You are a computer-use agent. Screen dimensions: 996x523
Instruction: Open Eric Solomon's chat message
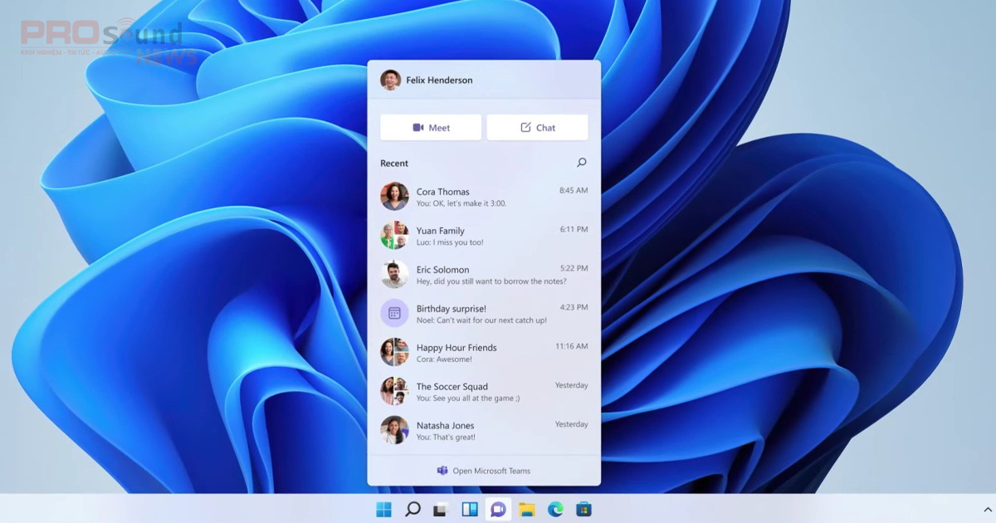tap(484, 275)
